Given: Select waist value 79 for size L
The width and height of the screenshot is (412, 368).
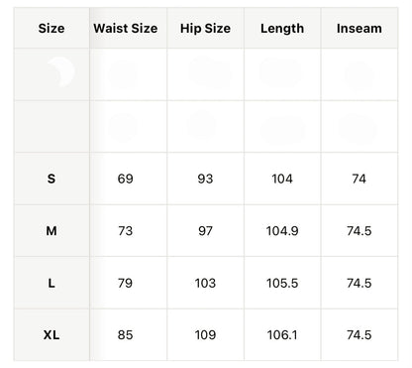Looking at the screenshot, I should [x=126, y=283].
